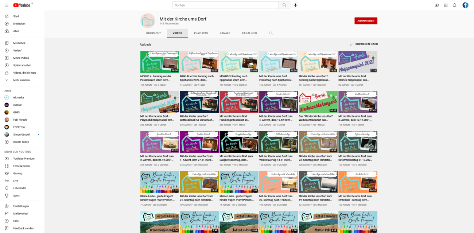Viewport: 474px width, 233px height.
Task: Go to Verlauf in sidebar
Action: pyautogui.click(x=17, y=51)
